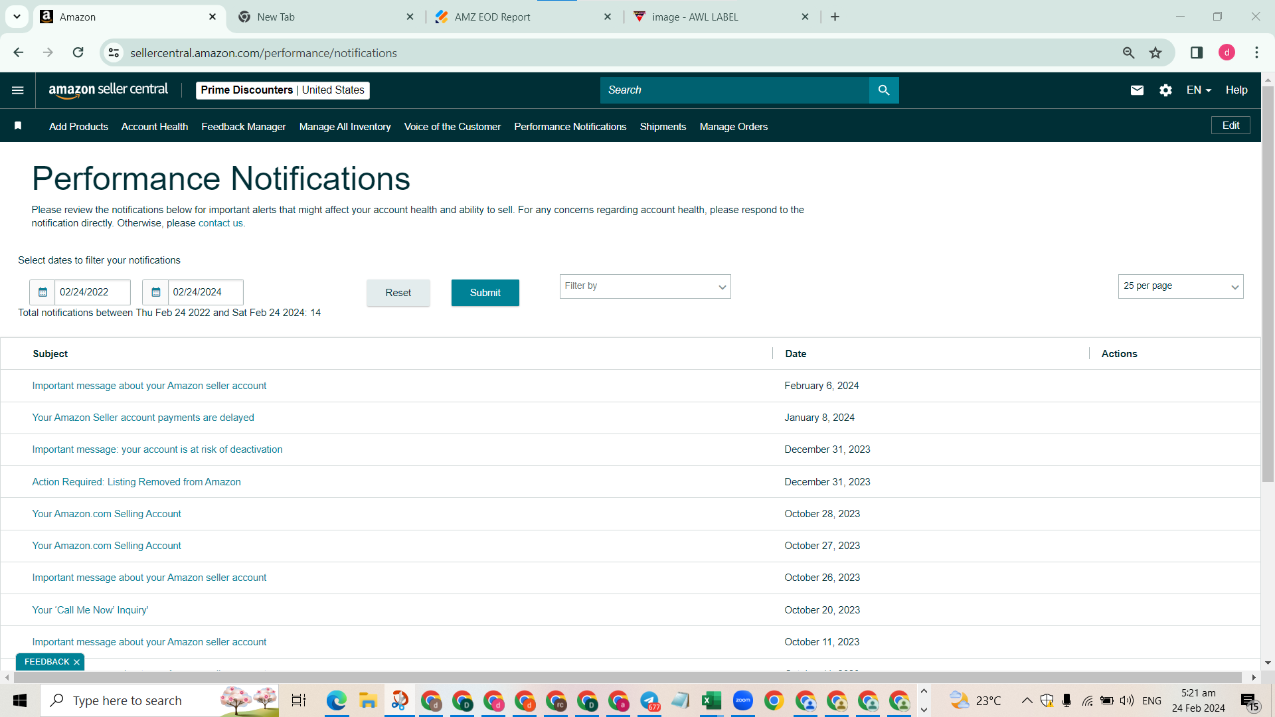
Task: Click the start date field 02/24/2022
Action: coord(92,292)
